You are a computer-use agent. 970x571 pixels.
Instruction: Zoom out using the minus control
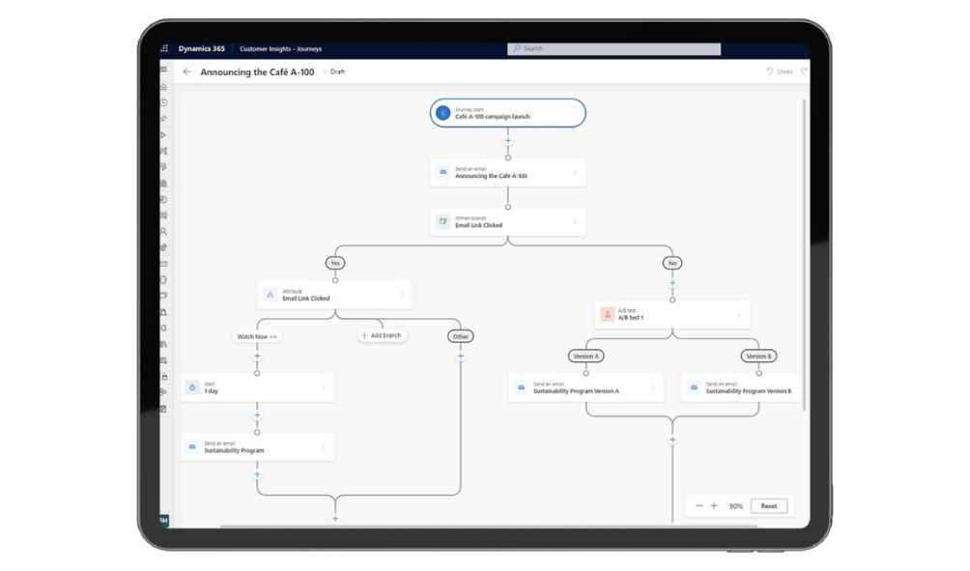(699, 506)
